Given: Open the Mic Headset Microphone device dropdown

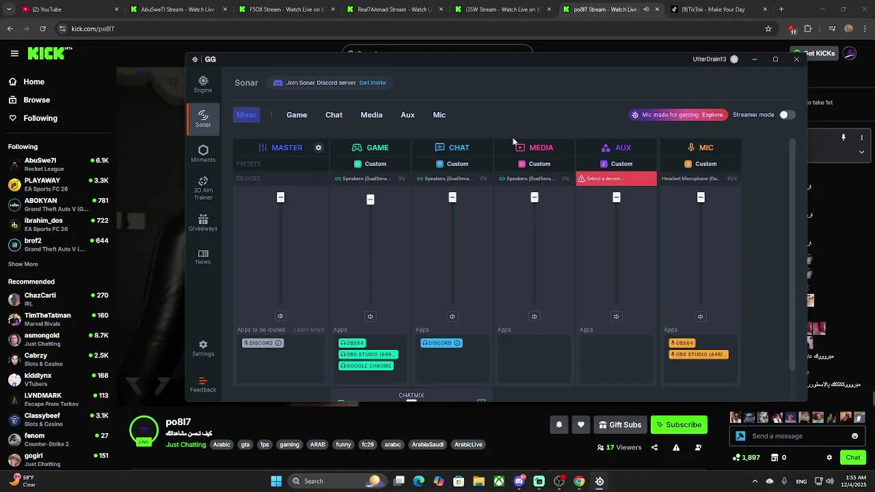Looking at the screenshot, I should (699, 179).
